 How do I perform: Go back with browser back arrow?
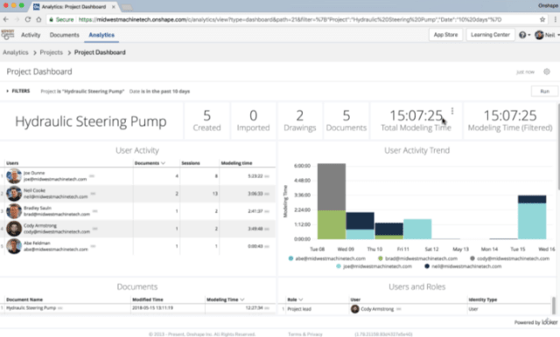point(6,19)
